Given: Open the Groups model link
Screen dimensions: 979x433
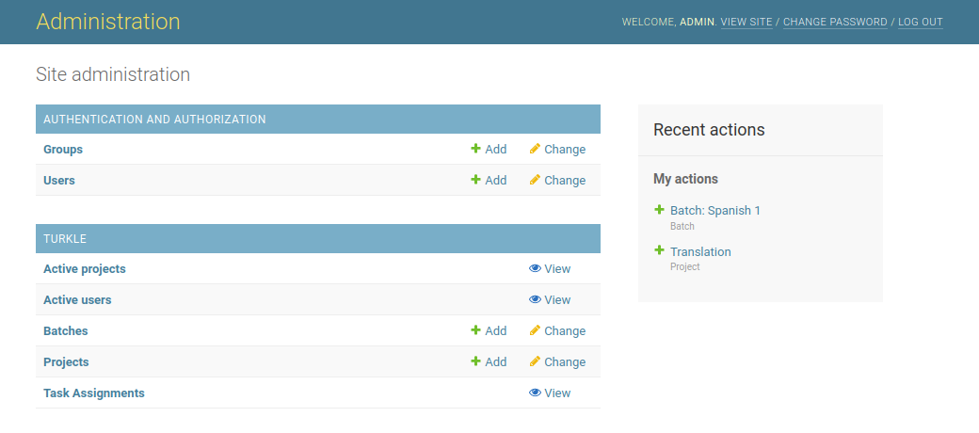Looking at the screenshot, I should coord(63,150).
